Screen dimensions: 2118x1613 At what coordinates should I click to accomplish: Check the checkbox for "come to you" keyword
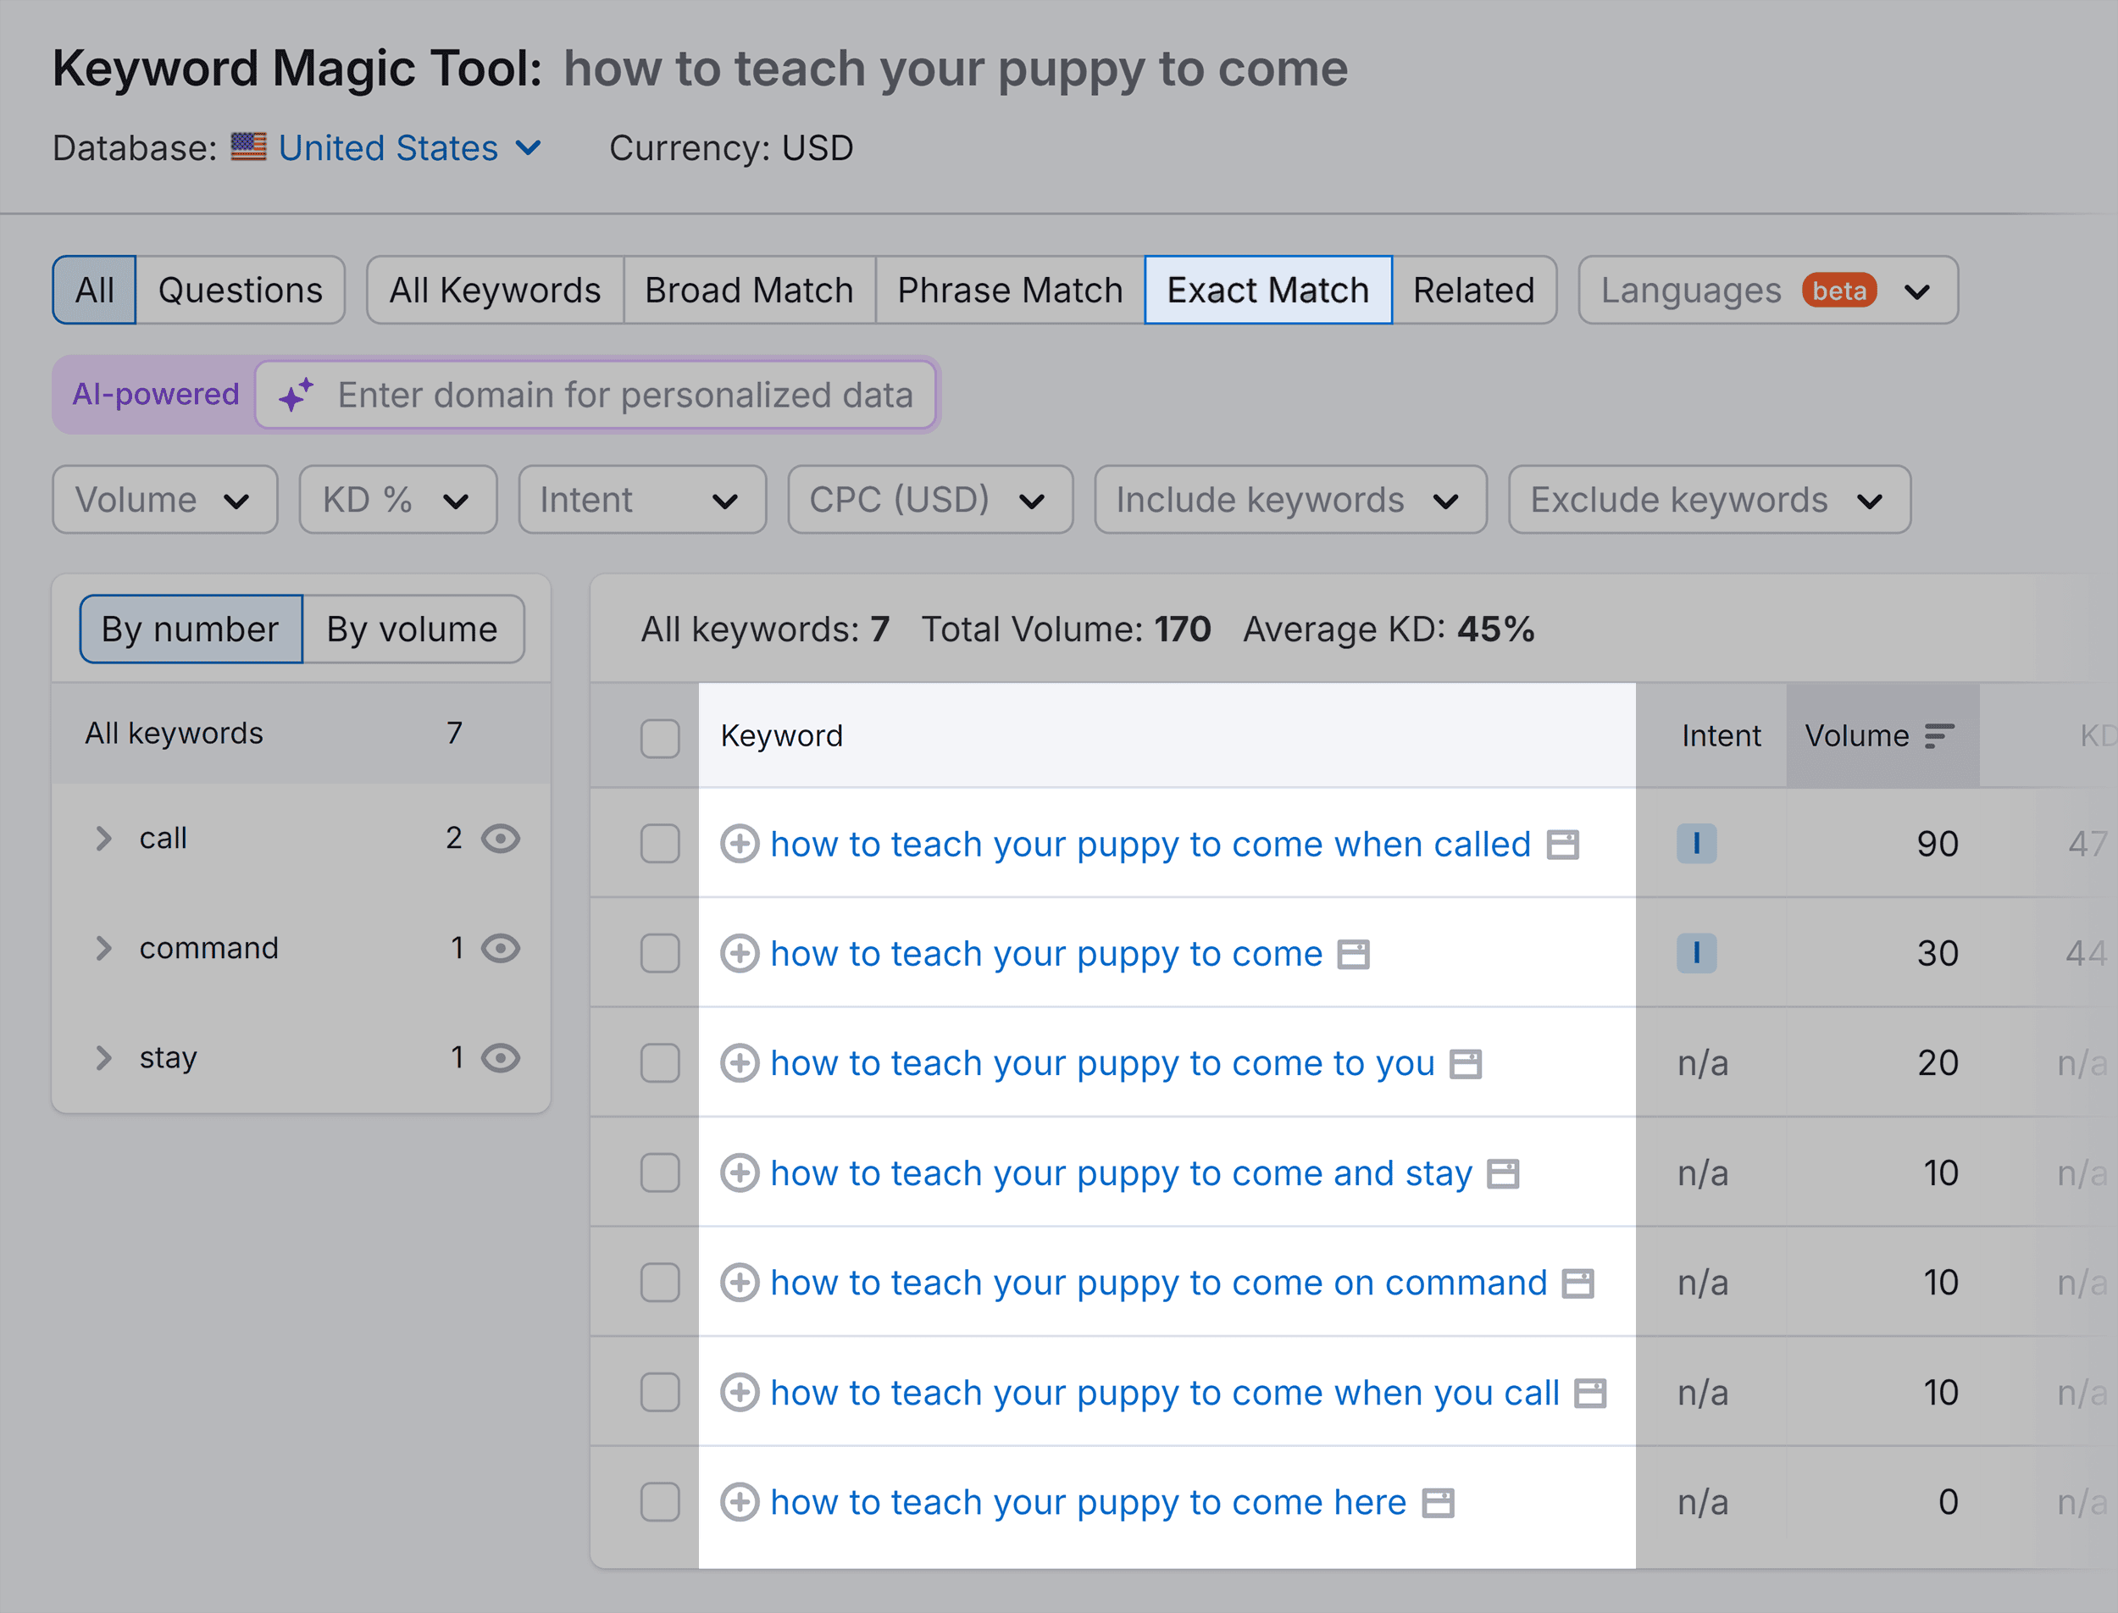click(660, 1063)
